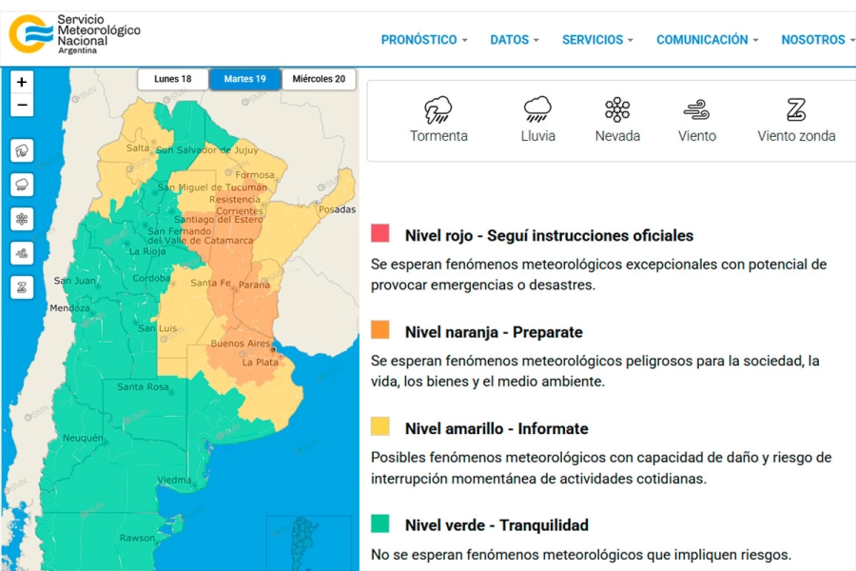Expand the PRONÓSTICO dropdown menu

pos(424,40)
